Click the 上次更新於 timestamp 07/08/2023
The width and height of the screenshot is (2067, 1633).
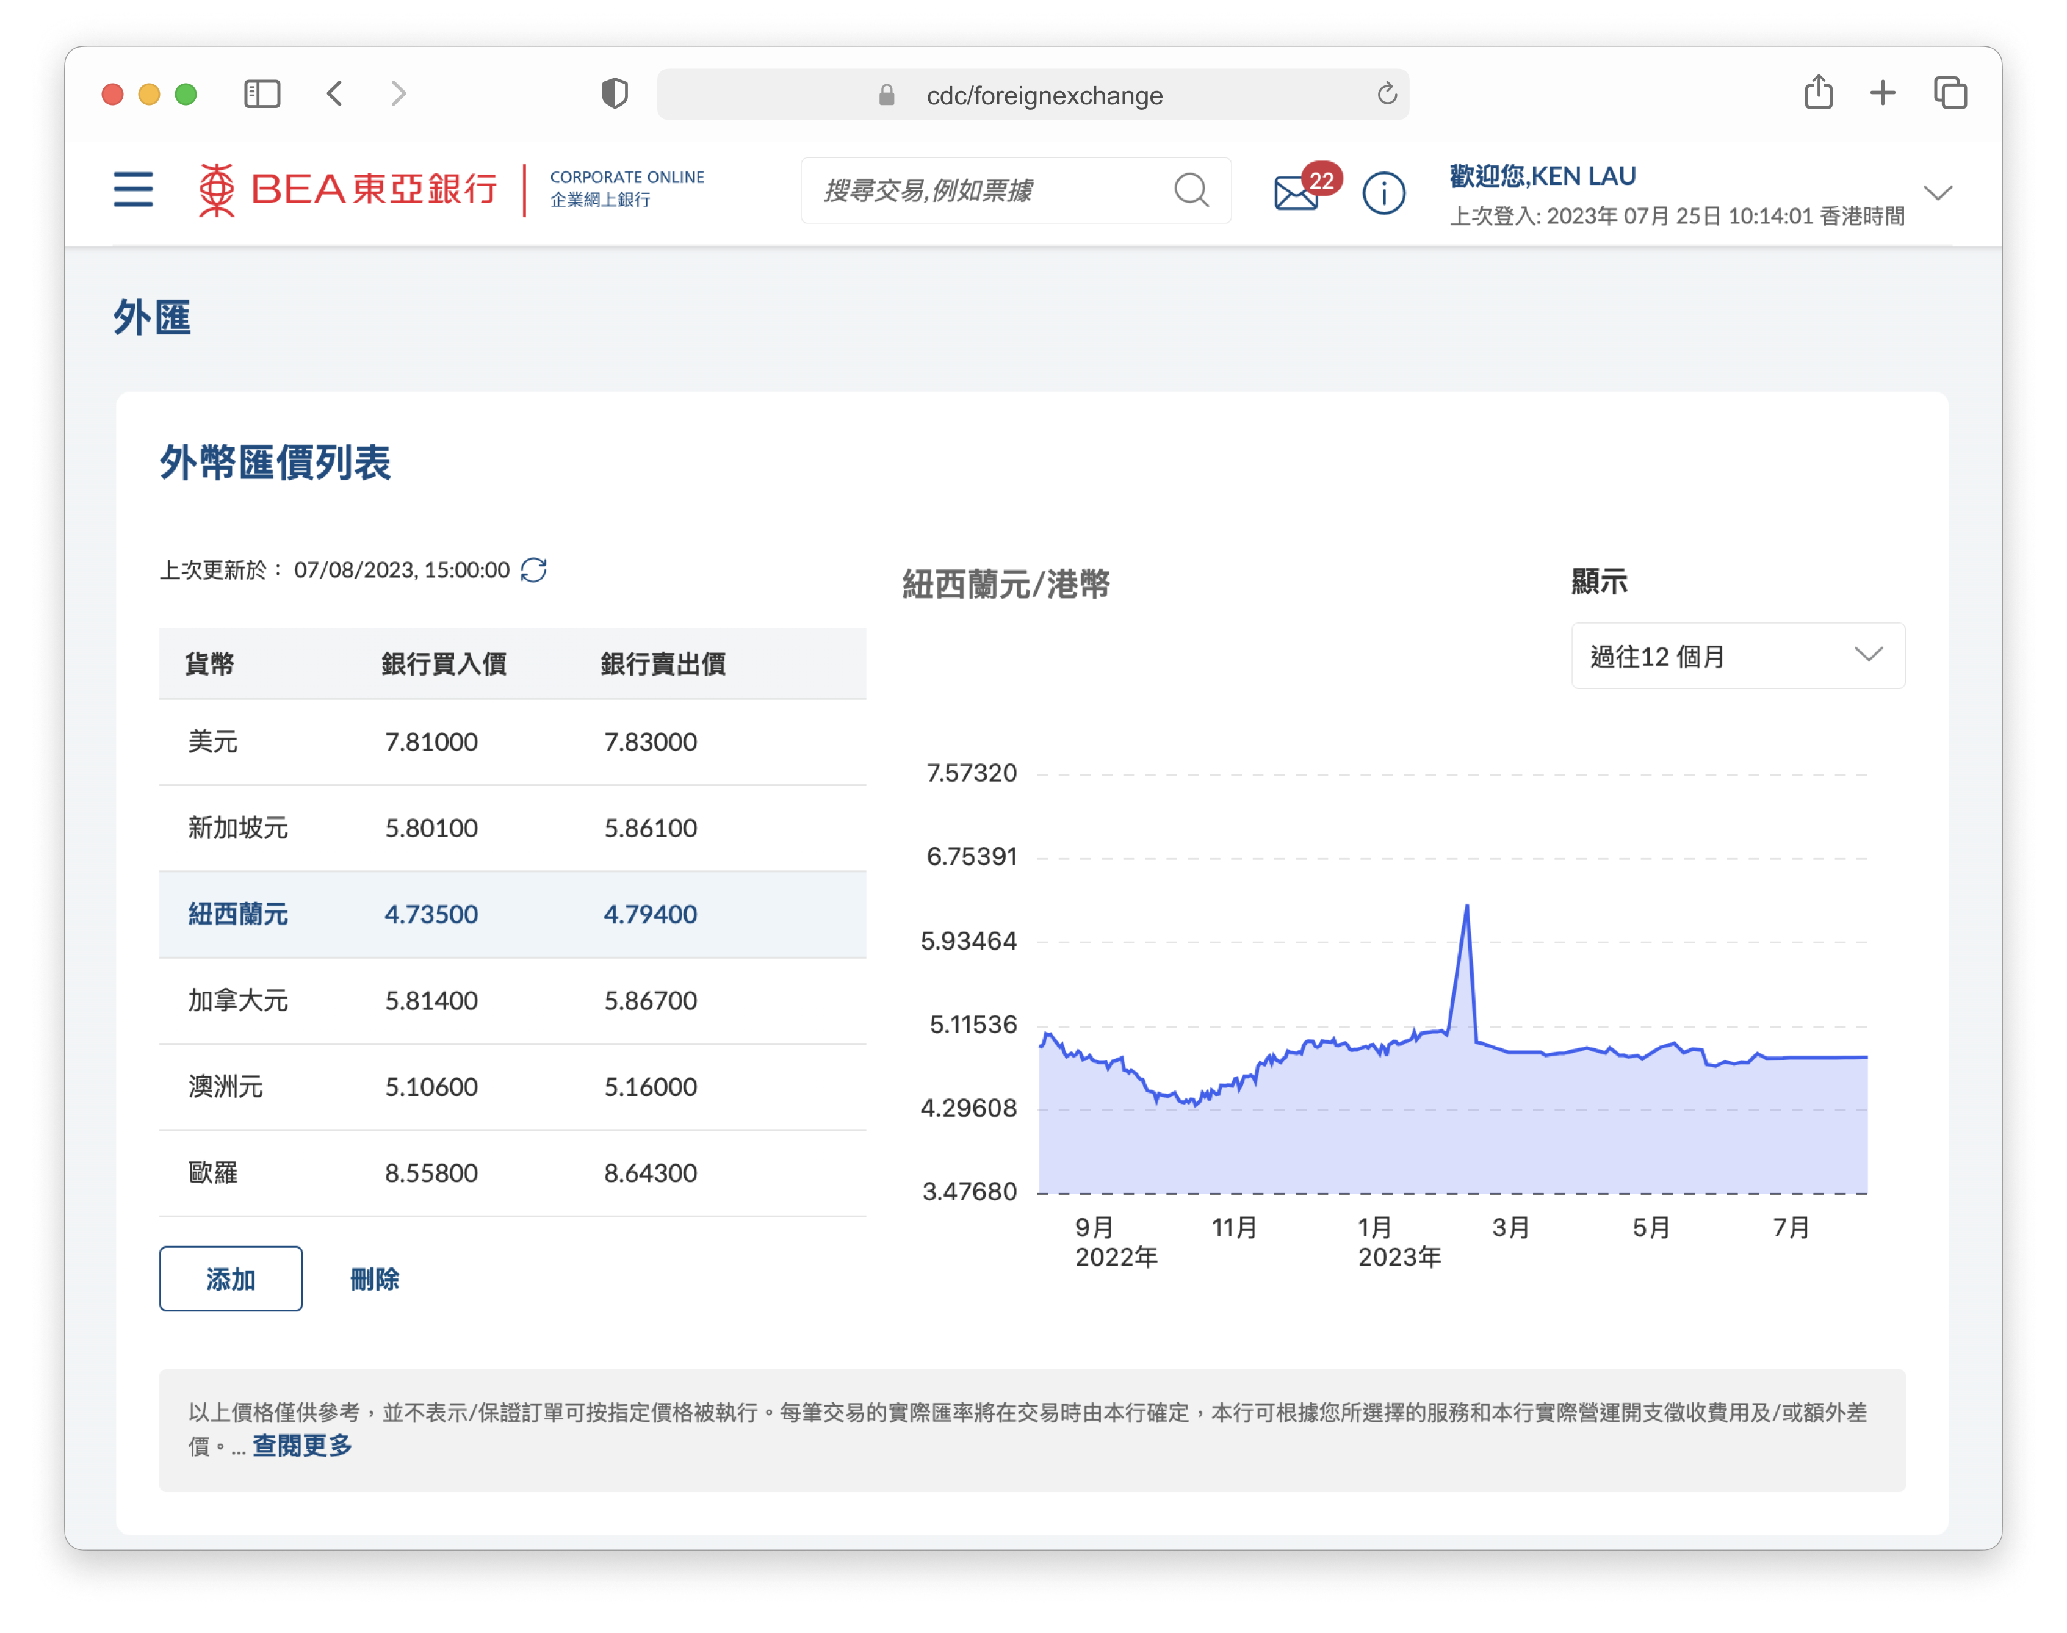400,570
